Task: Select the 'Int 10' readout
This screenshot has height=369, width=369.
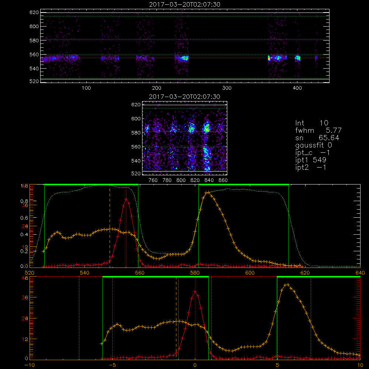Action: (x=312, y=123)
